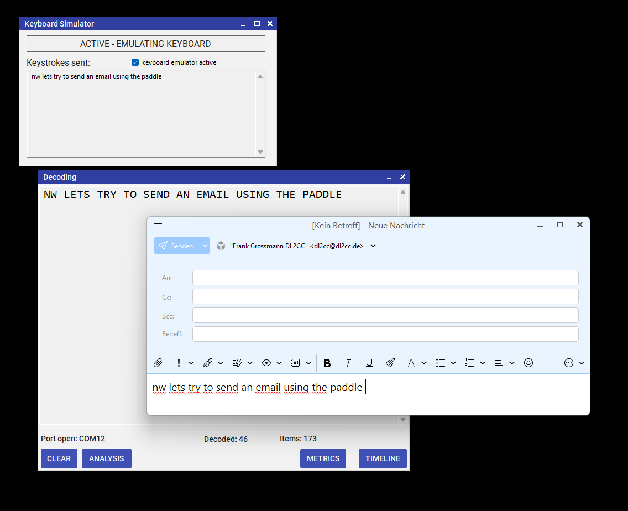Toggle italic formatting
This screenshot has width=628, height=511.
(348, 363)
